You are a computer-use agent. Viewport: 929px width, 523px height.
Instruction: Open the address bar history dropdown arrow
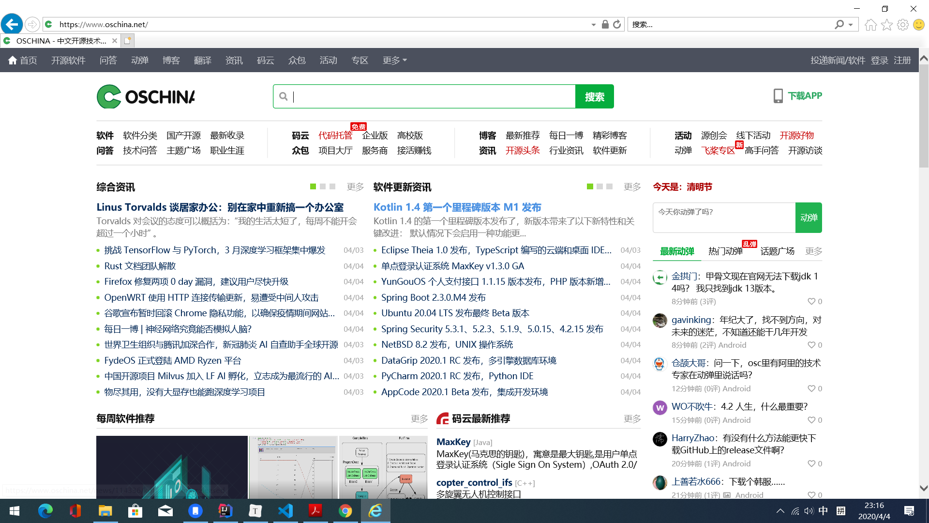[593, 25]
